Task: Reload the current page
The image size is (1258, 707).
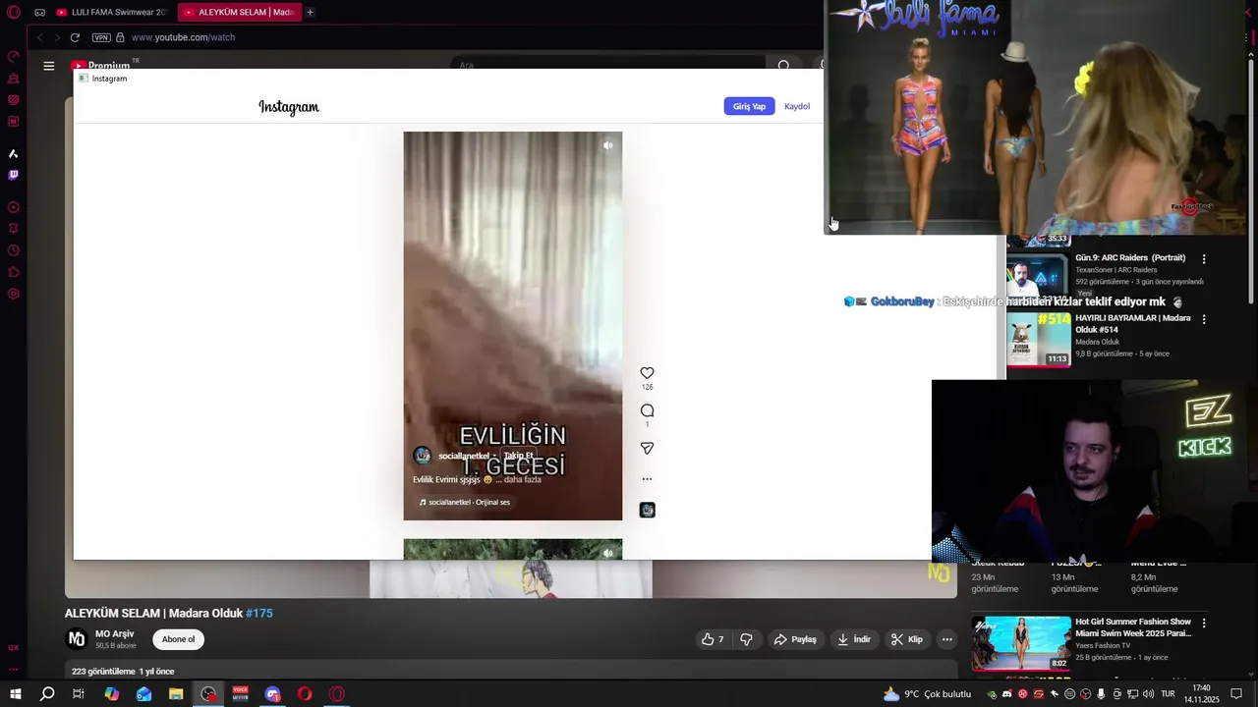Action: [75, 37]
